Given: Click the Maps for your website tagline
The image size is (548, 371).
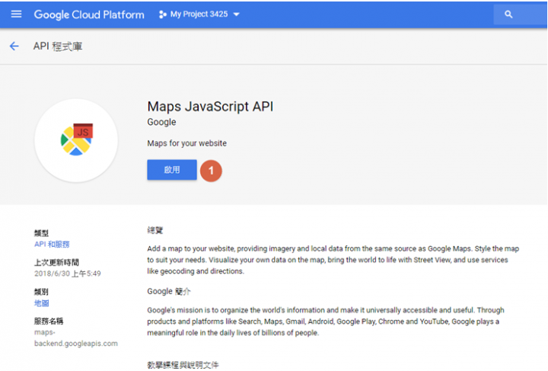Looking at the screenshot, I should coord(186,143).
